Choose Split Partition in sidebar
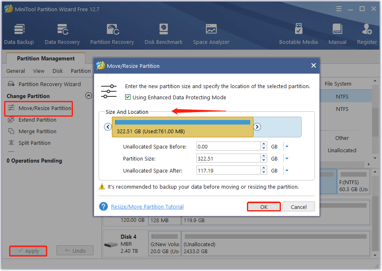Viewport: 382px width, 271px height. 29,143
